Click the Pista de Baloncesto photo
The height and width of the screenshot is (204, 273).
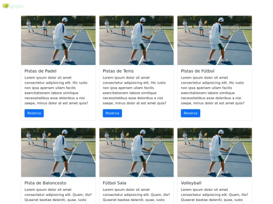pyautogui.click(x=58, y=153)
